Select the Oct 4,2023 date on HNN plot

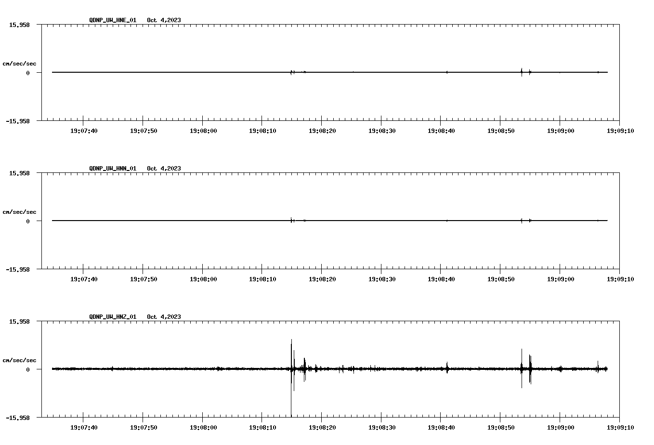pyautogui.click(x=164, y=169)
